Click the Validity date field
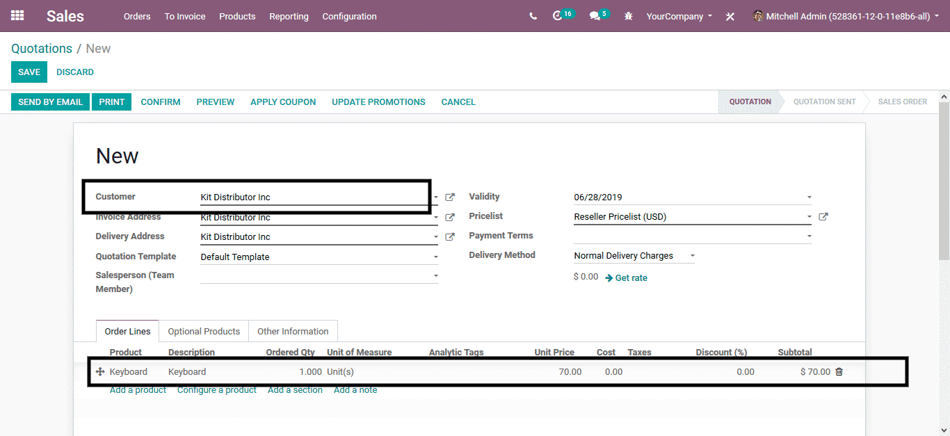Viewport: 950px width, 436px height. [x=689, y=197]
